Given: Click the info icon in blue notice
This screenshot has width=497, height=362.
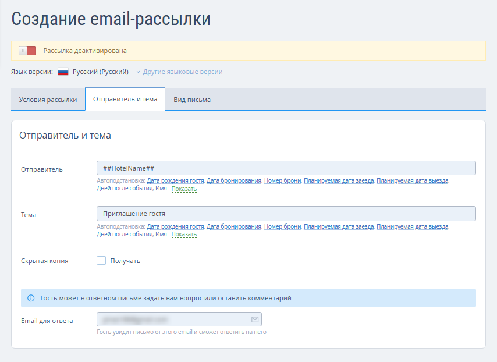Looking at the screenshot, I should pos(31,298).
